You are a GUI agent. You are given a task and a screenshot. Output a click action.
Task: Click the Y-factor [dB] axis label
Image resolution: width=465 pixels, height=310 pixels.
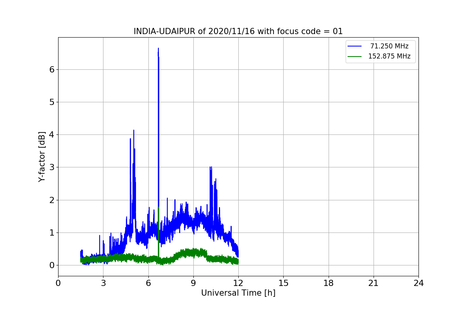tap(42, 157)
